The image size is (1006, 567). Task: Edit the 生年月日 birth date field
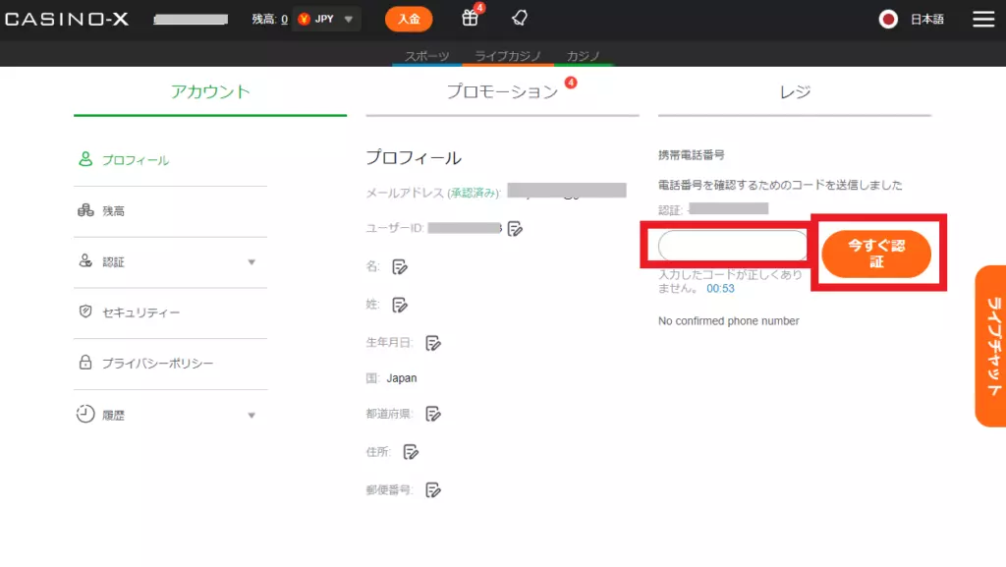click(x=433, y=343)
